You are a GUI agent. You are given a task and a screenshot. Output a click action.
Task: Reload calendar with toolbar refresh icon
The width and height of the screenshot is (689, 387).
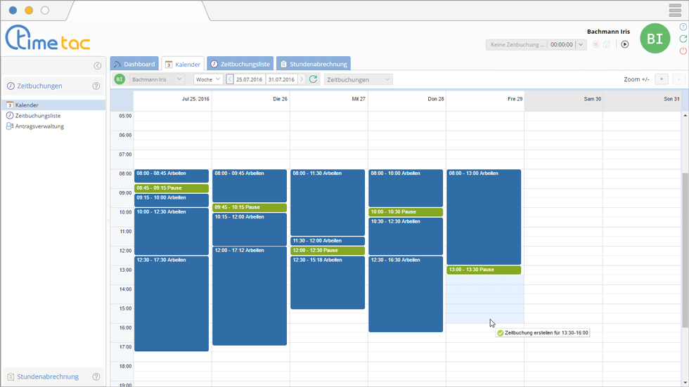click(x=313, y=79)
